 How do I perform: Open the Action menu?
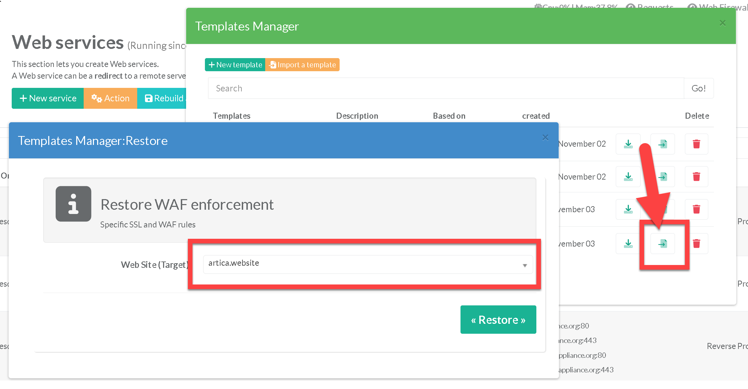[x=110, y=98]
